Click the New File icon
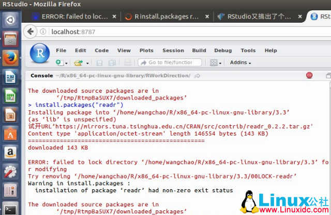The image size is (331, 215). pyautogui.click(x=59, y=62)
